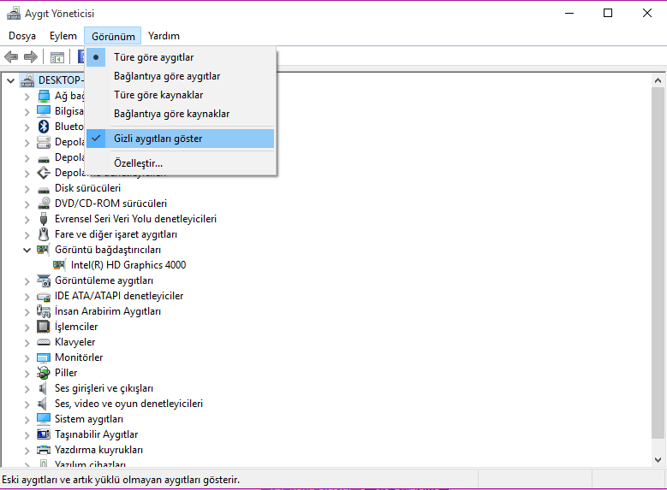Select Yazdırma kuyrukları tree row
The height and width of the screenshot is (490, 667).
pos(98,450)
